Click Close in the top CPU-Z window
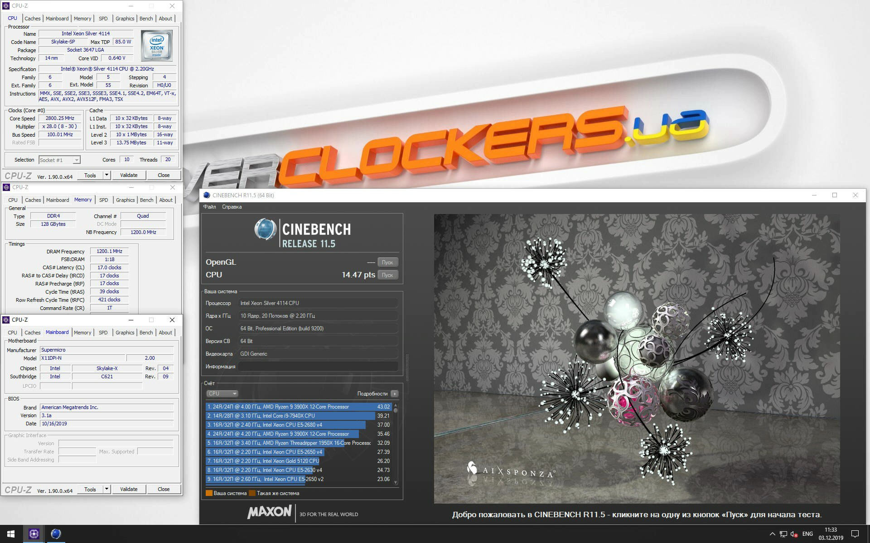The width and height of the screenshot is (870, 543). point(164,175)
